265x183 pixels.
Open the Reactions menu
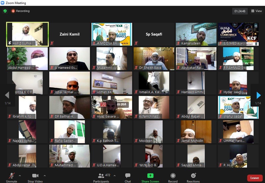(193, 176)
